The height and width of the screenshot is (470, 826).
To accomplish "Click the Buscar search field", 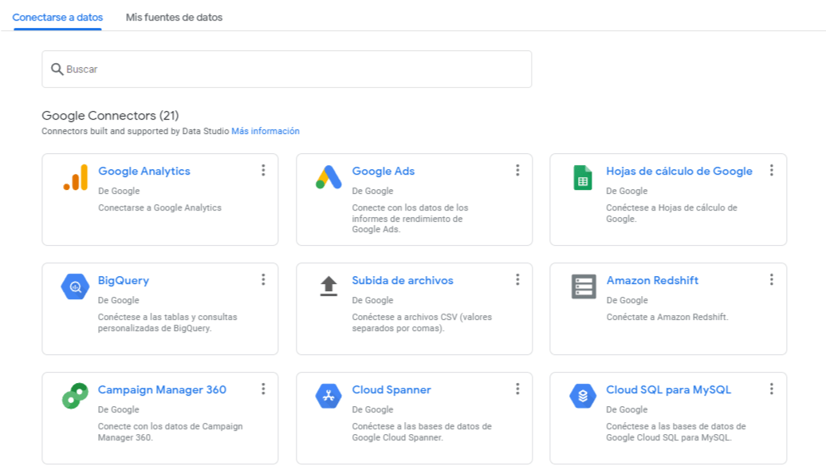I will [x=286, y=69].
